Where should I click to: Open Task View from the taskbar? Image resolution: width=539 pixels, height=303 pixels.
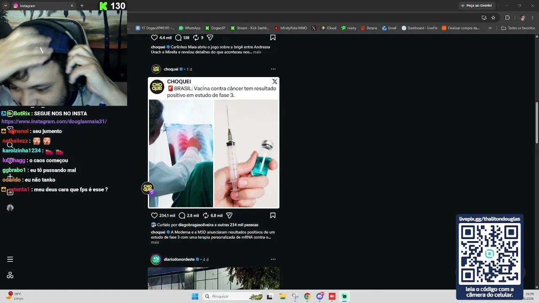pos(270,296)
